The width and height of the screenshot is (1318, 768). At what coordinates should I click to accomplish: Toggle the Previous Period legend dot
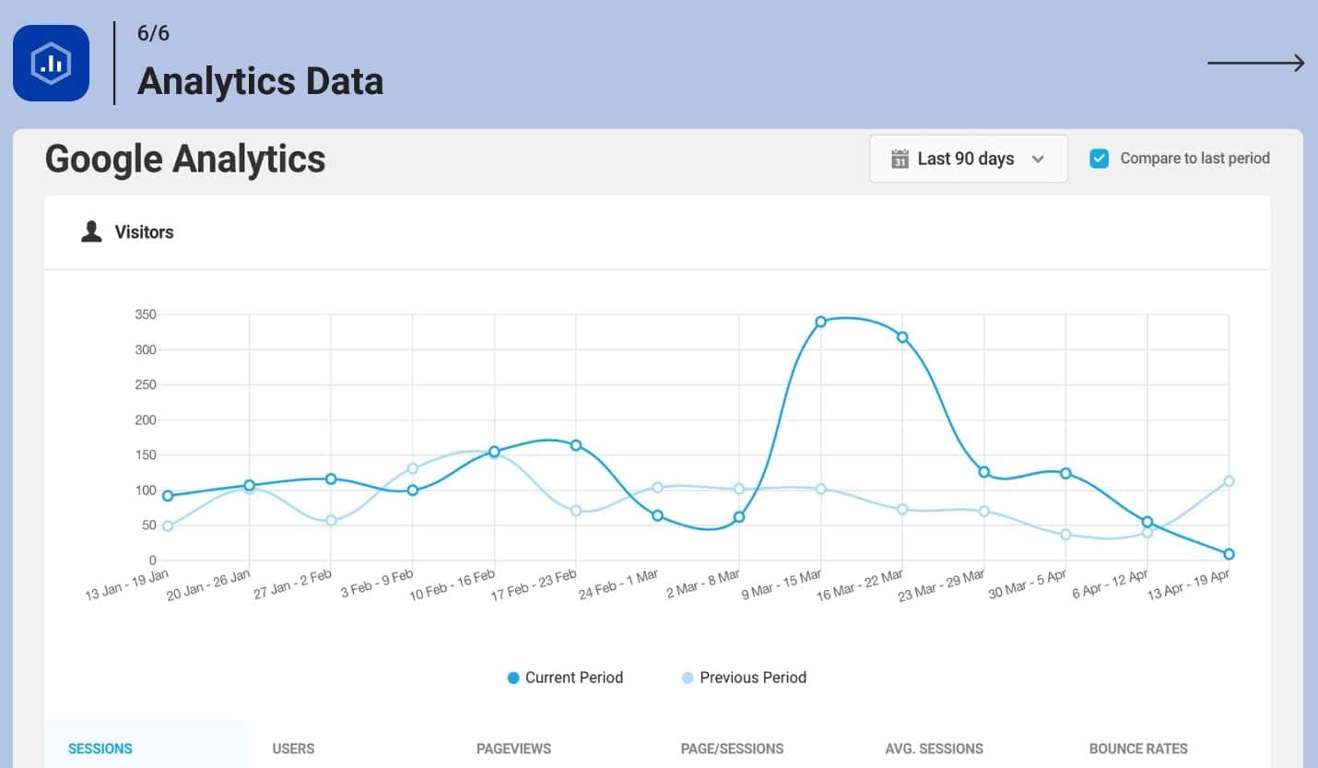coord(688,678)
